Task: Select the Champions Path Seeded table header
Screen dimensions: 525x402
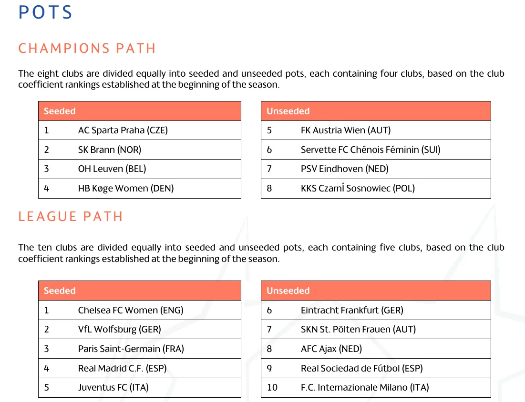Action: [140, 111]
